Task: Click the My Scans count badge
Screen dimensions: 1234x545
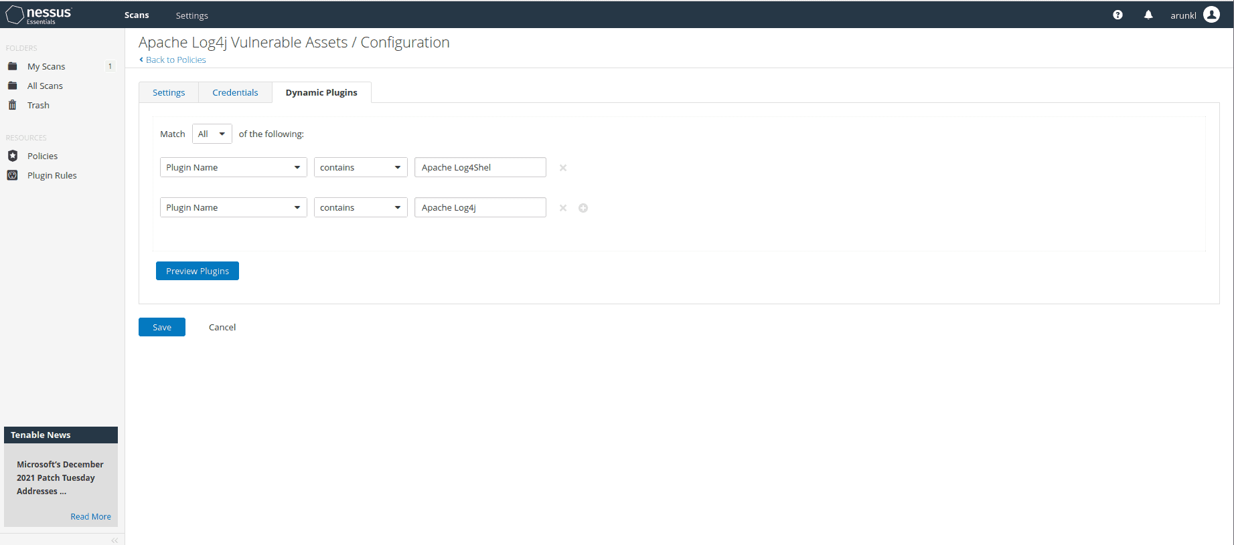Action: tap(110, 66)
